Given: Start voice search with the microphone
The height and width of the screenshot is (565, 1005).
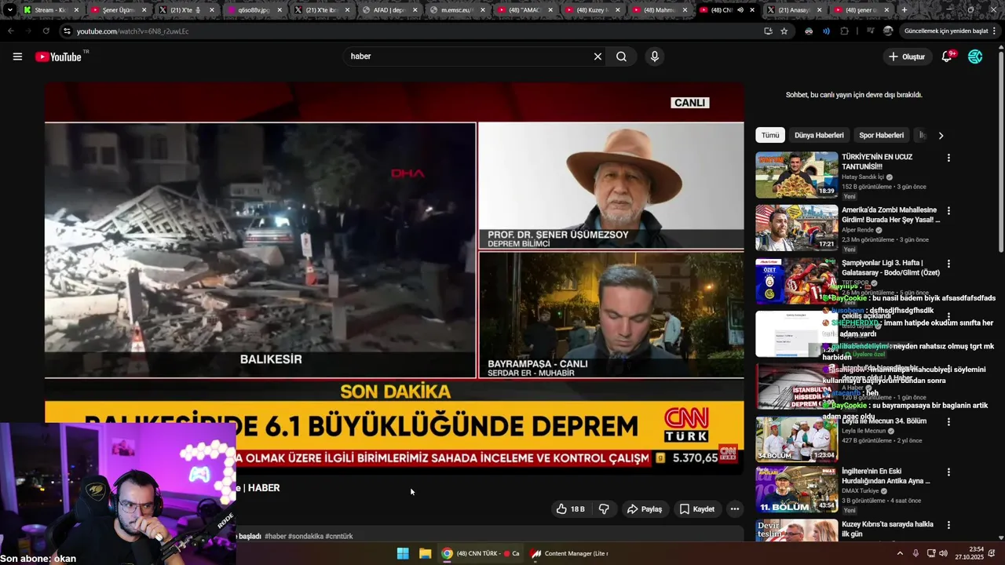Looking at the screenshot, I should (x=654, y=56).
